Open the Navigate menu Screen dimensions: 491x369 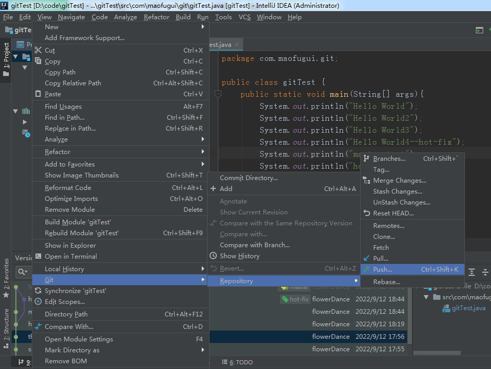pos(71,17)
